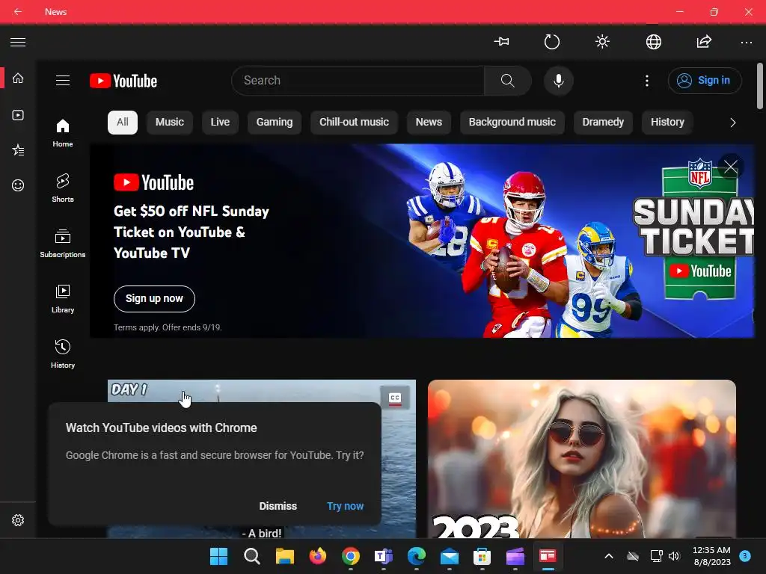This screenshot has width=766, height=574.
Task: Pin this page using the pin icon
Action: 502,42
